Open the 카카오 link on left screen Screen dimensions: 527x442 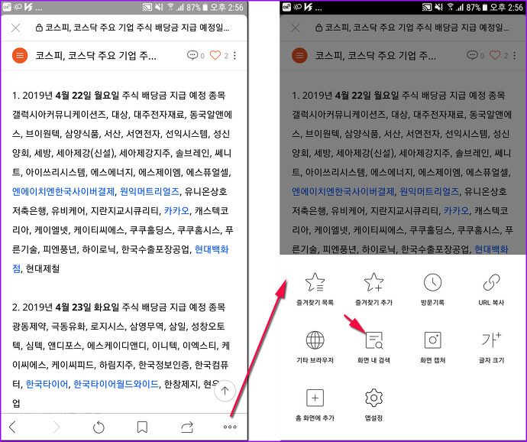tap(176, 211)
